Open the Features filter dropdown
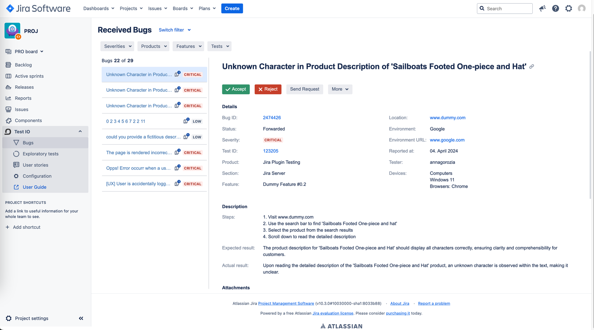594x330 pixels. point(189,46)
